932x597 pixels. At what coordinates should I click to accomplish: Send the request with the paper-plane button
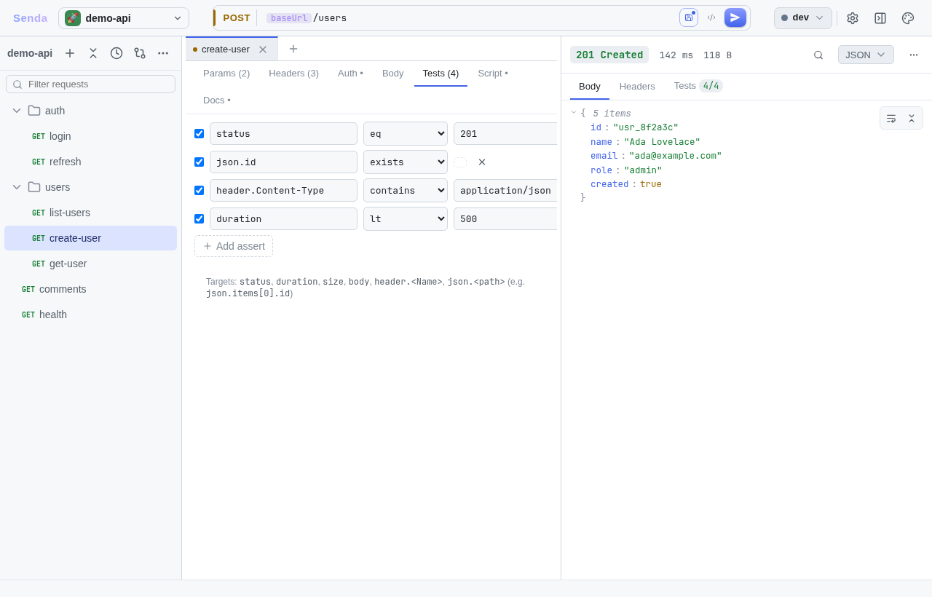pyautogui.click(x=735, y=17)
